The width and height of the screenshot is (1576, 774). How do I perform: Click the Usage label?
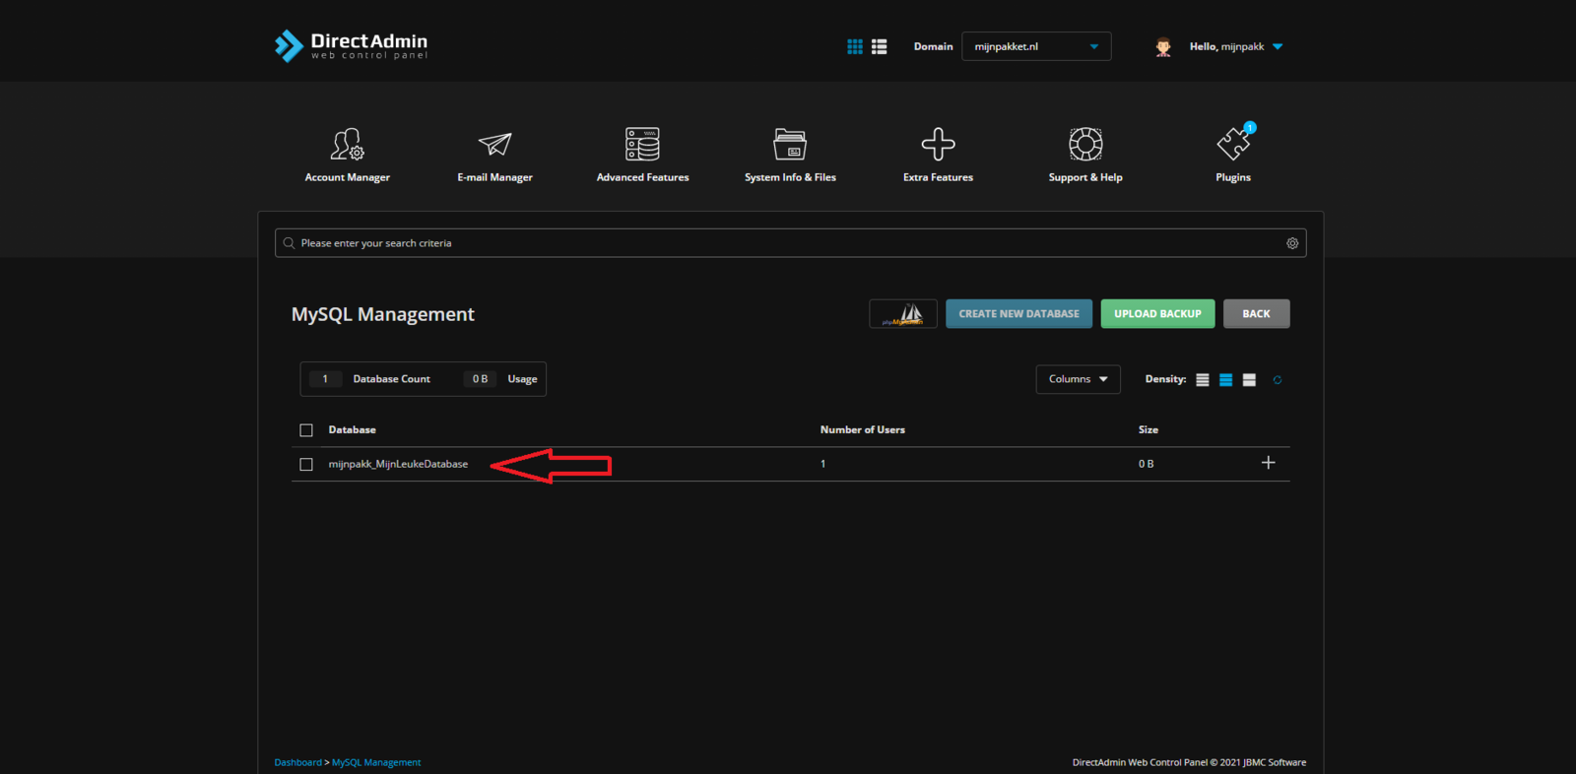click(x=522, y=379)
